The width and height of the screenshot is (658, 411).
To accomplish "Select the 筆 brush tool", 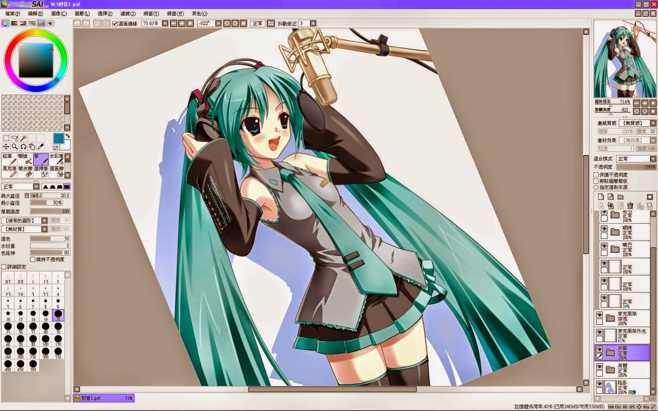I will tap(41, 159).
